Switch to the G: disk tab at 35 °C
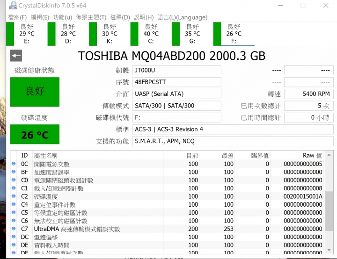337x259 pixels. (192, 34)
